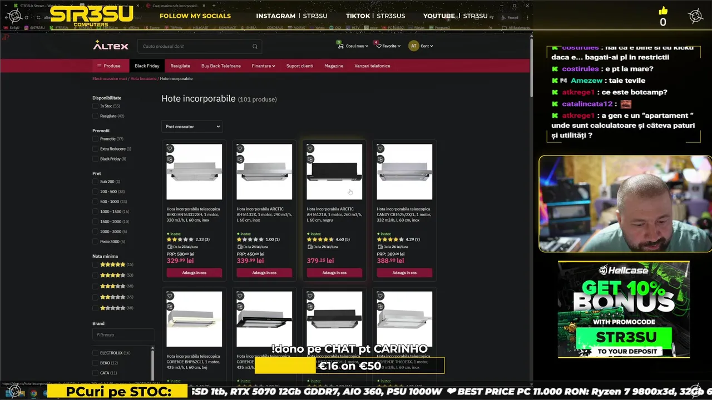This screenshot has height=400, width=712.
Task: Add ARCTIC AHT6121B hood to favorites
Action: pyautogui.click(x=310, y=148)
